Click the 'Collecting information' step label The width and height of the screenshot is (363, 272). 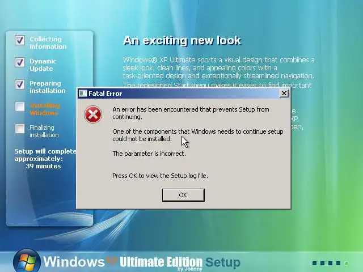[48, 43]
